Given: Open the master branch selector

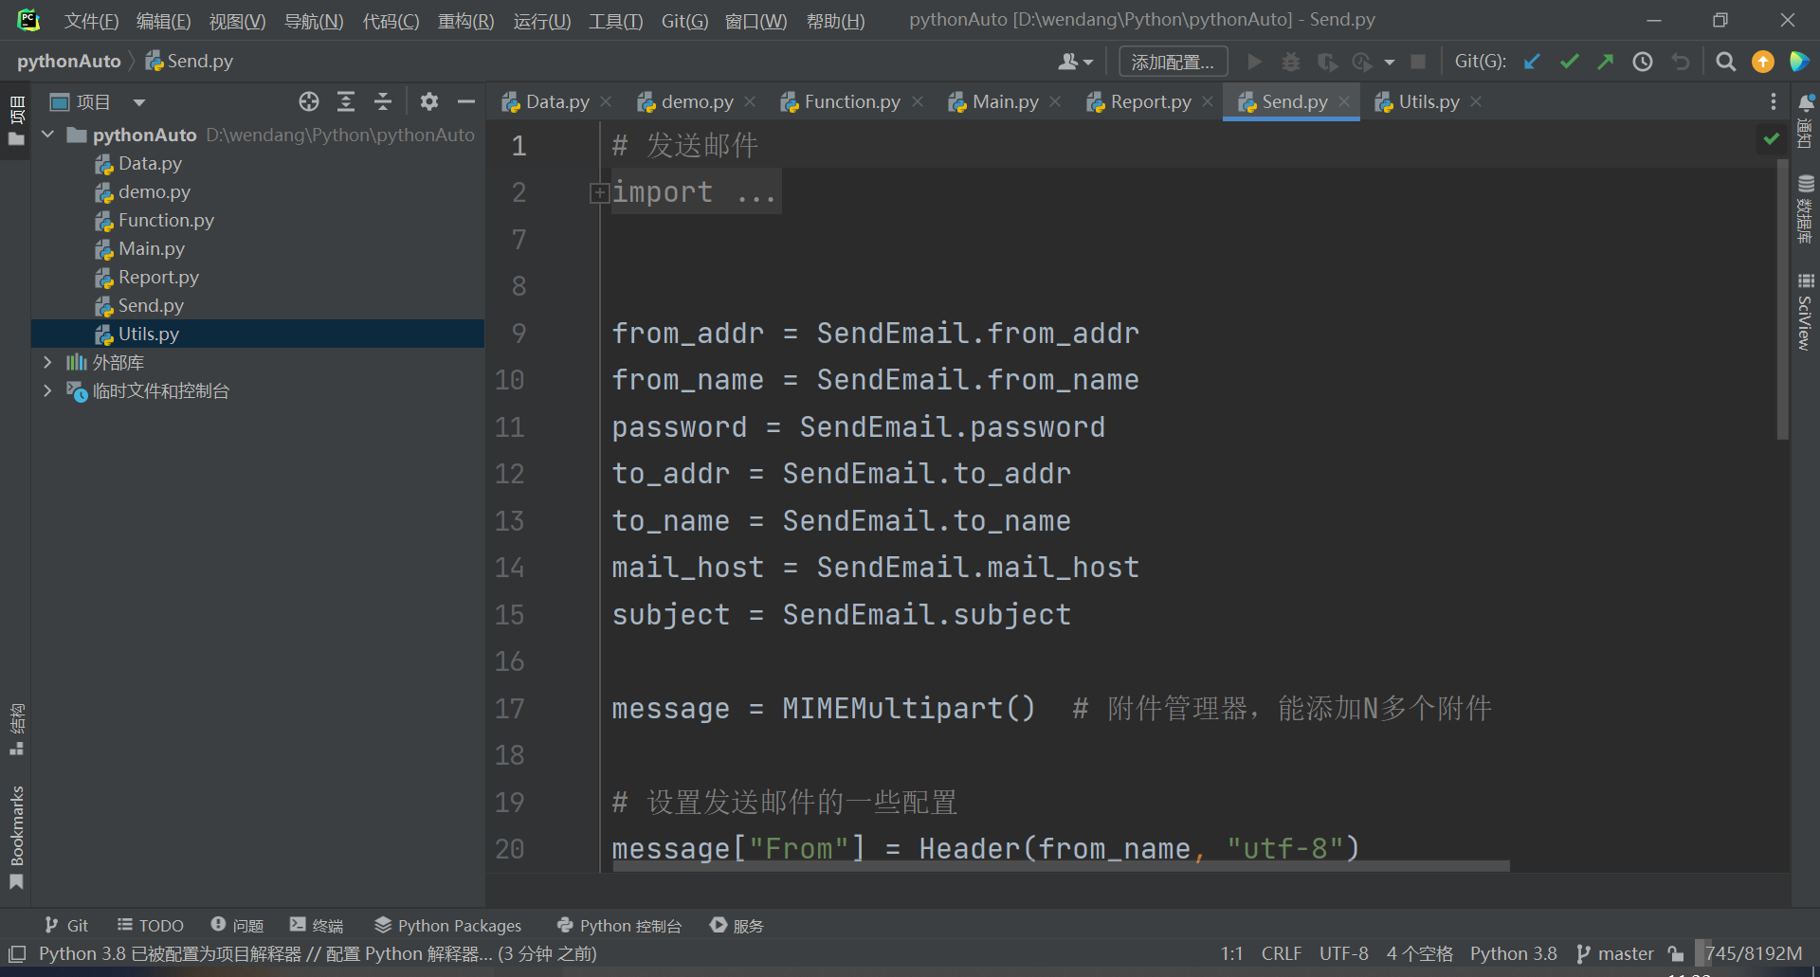Looking at the screenshot, I should pyautogui.click(x=1615, y=953).
